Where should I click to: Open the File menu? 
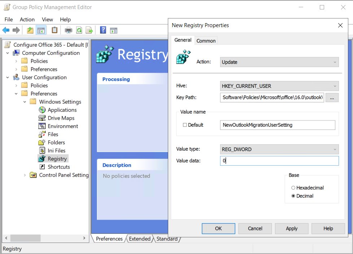coord(9,20)
